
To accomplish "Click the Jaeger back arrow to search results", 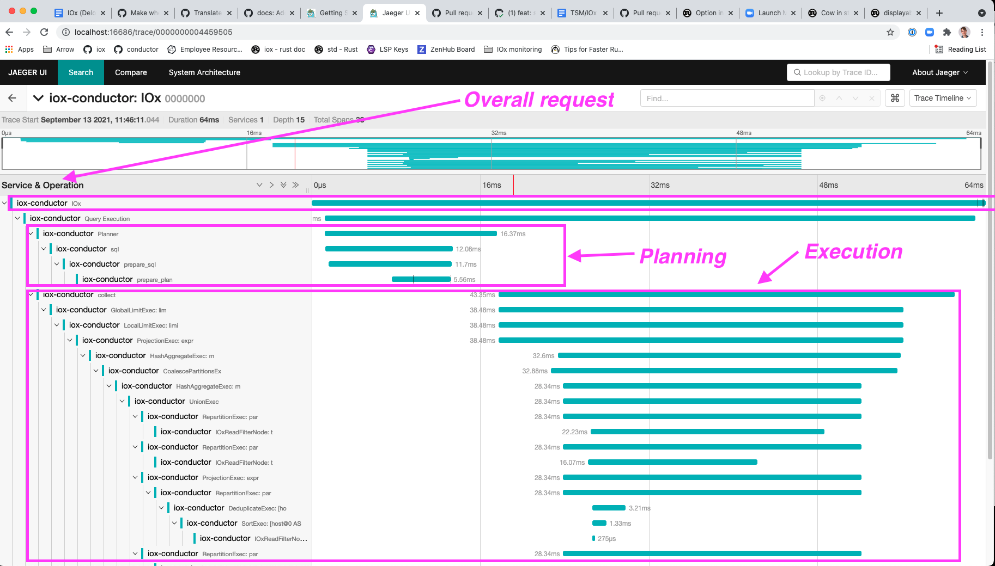I will pos(12,98).
